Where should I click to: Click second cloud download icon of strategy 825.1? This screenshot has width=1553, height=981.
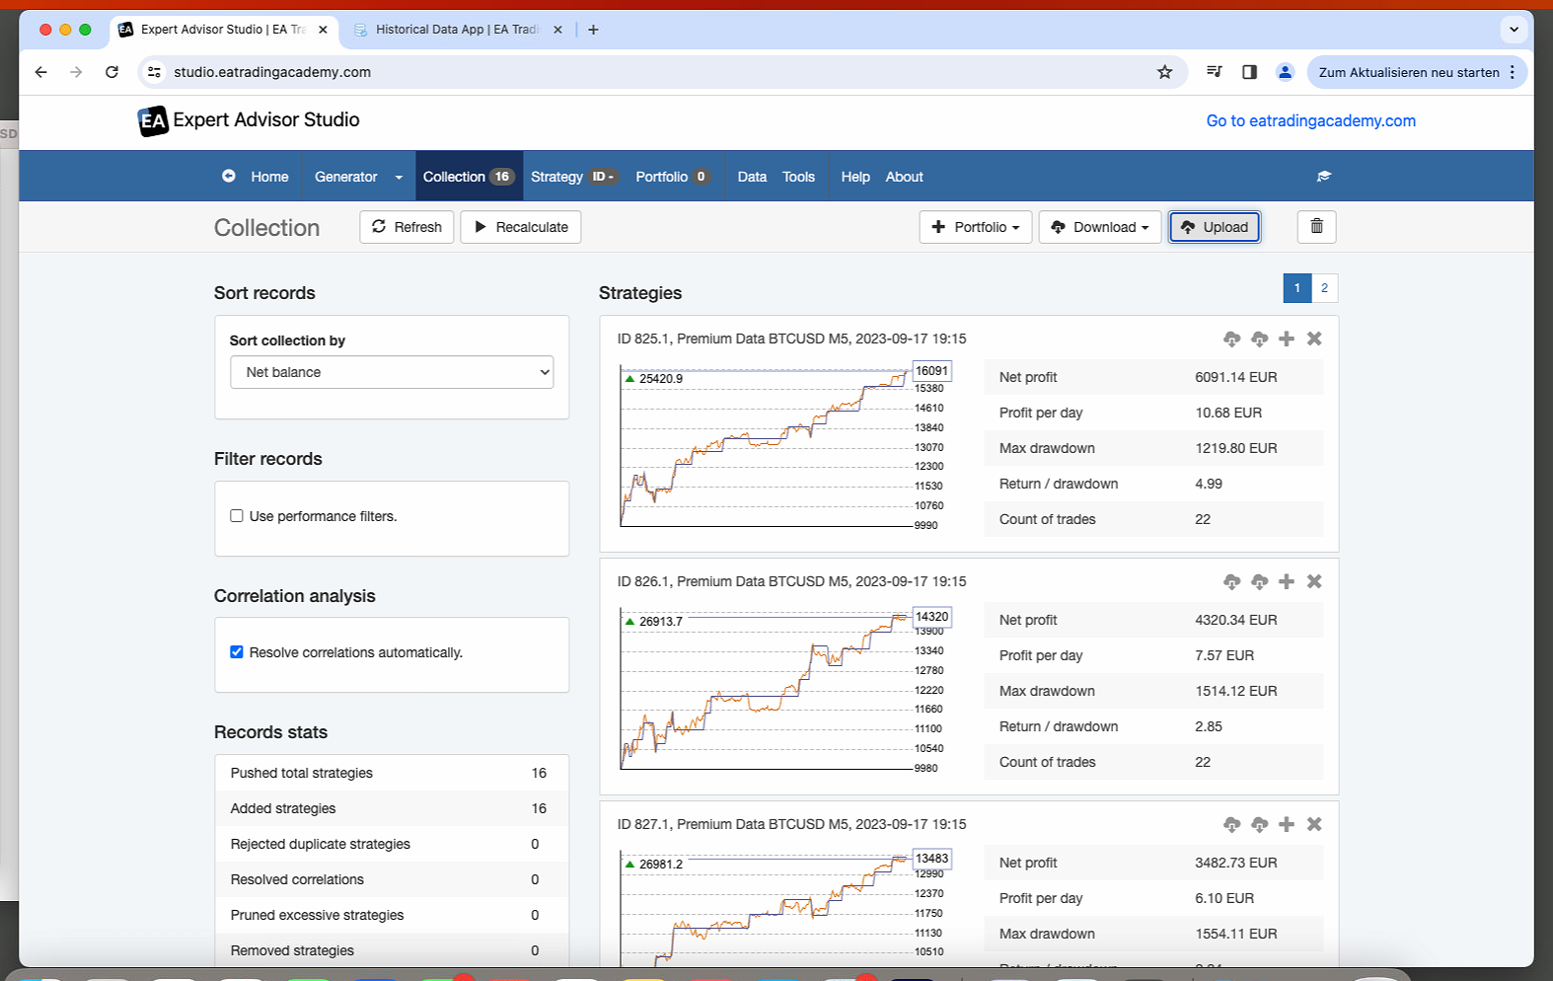point(1259,339)
